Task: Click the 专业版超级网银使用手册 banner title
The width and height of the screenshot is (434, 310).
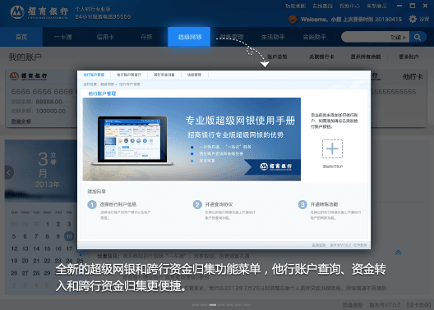Action: (240, 121)
